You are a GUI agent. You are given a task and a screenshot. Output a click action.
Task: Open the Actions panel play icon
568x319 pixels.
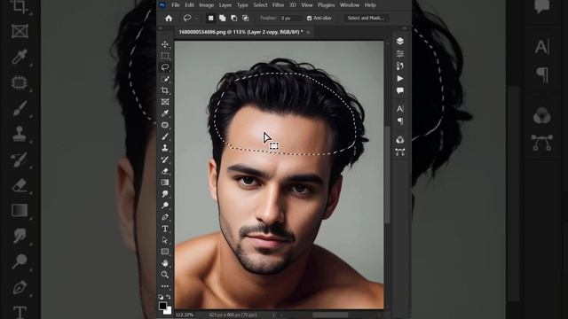(x=400, y=79)
